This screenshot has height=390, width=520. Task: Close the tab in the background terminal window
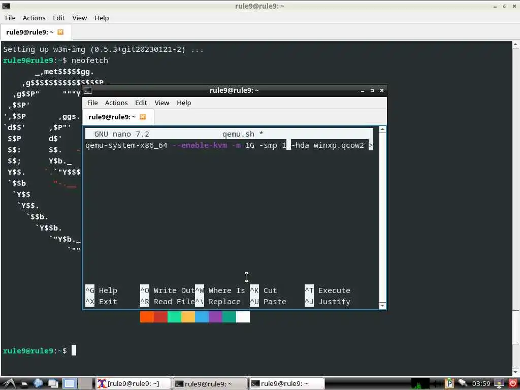[60, 32]
